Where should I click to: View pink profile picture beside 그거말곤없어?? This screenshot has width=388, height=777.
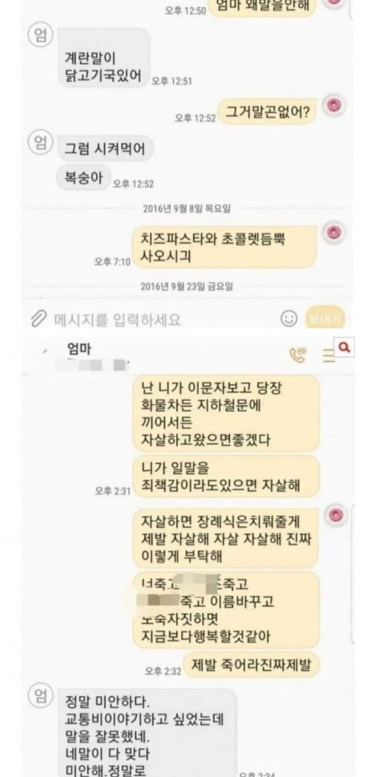333,106
